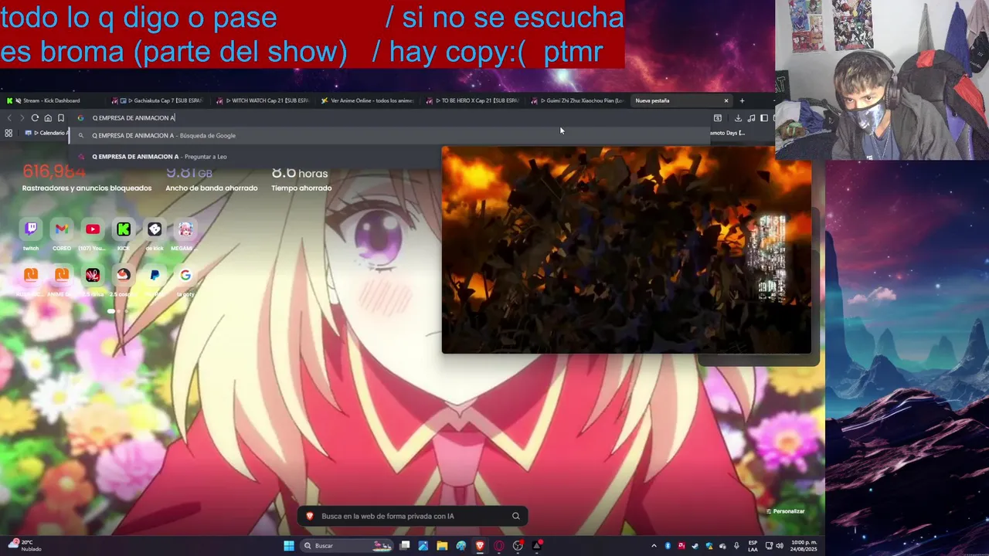Open the 'de kick' shortcut tile
Viewport: 989px width, 556px height.
[155, 229]
